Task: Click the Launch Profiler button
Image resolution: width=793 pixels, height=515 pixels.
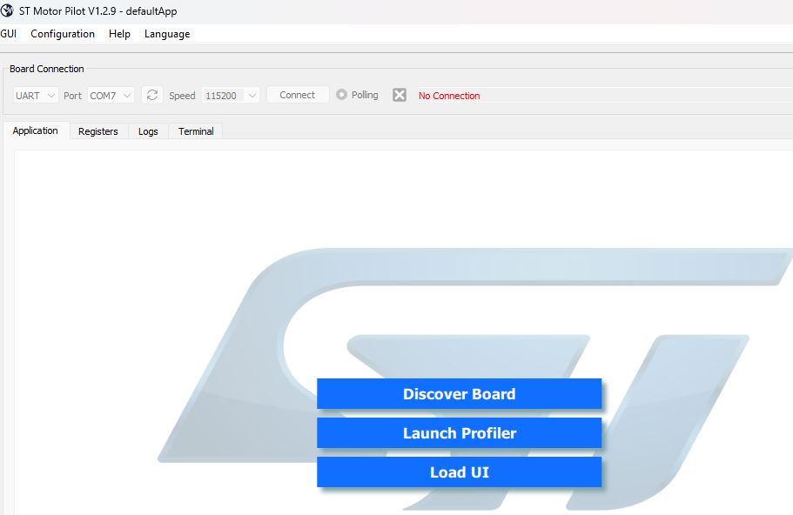Action: tap(460, 433)
